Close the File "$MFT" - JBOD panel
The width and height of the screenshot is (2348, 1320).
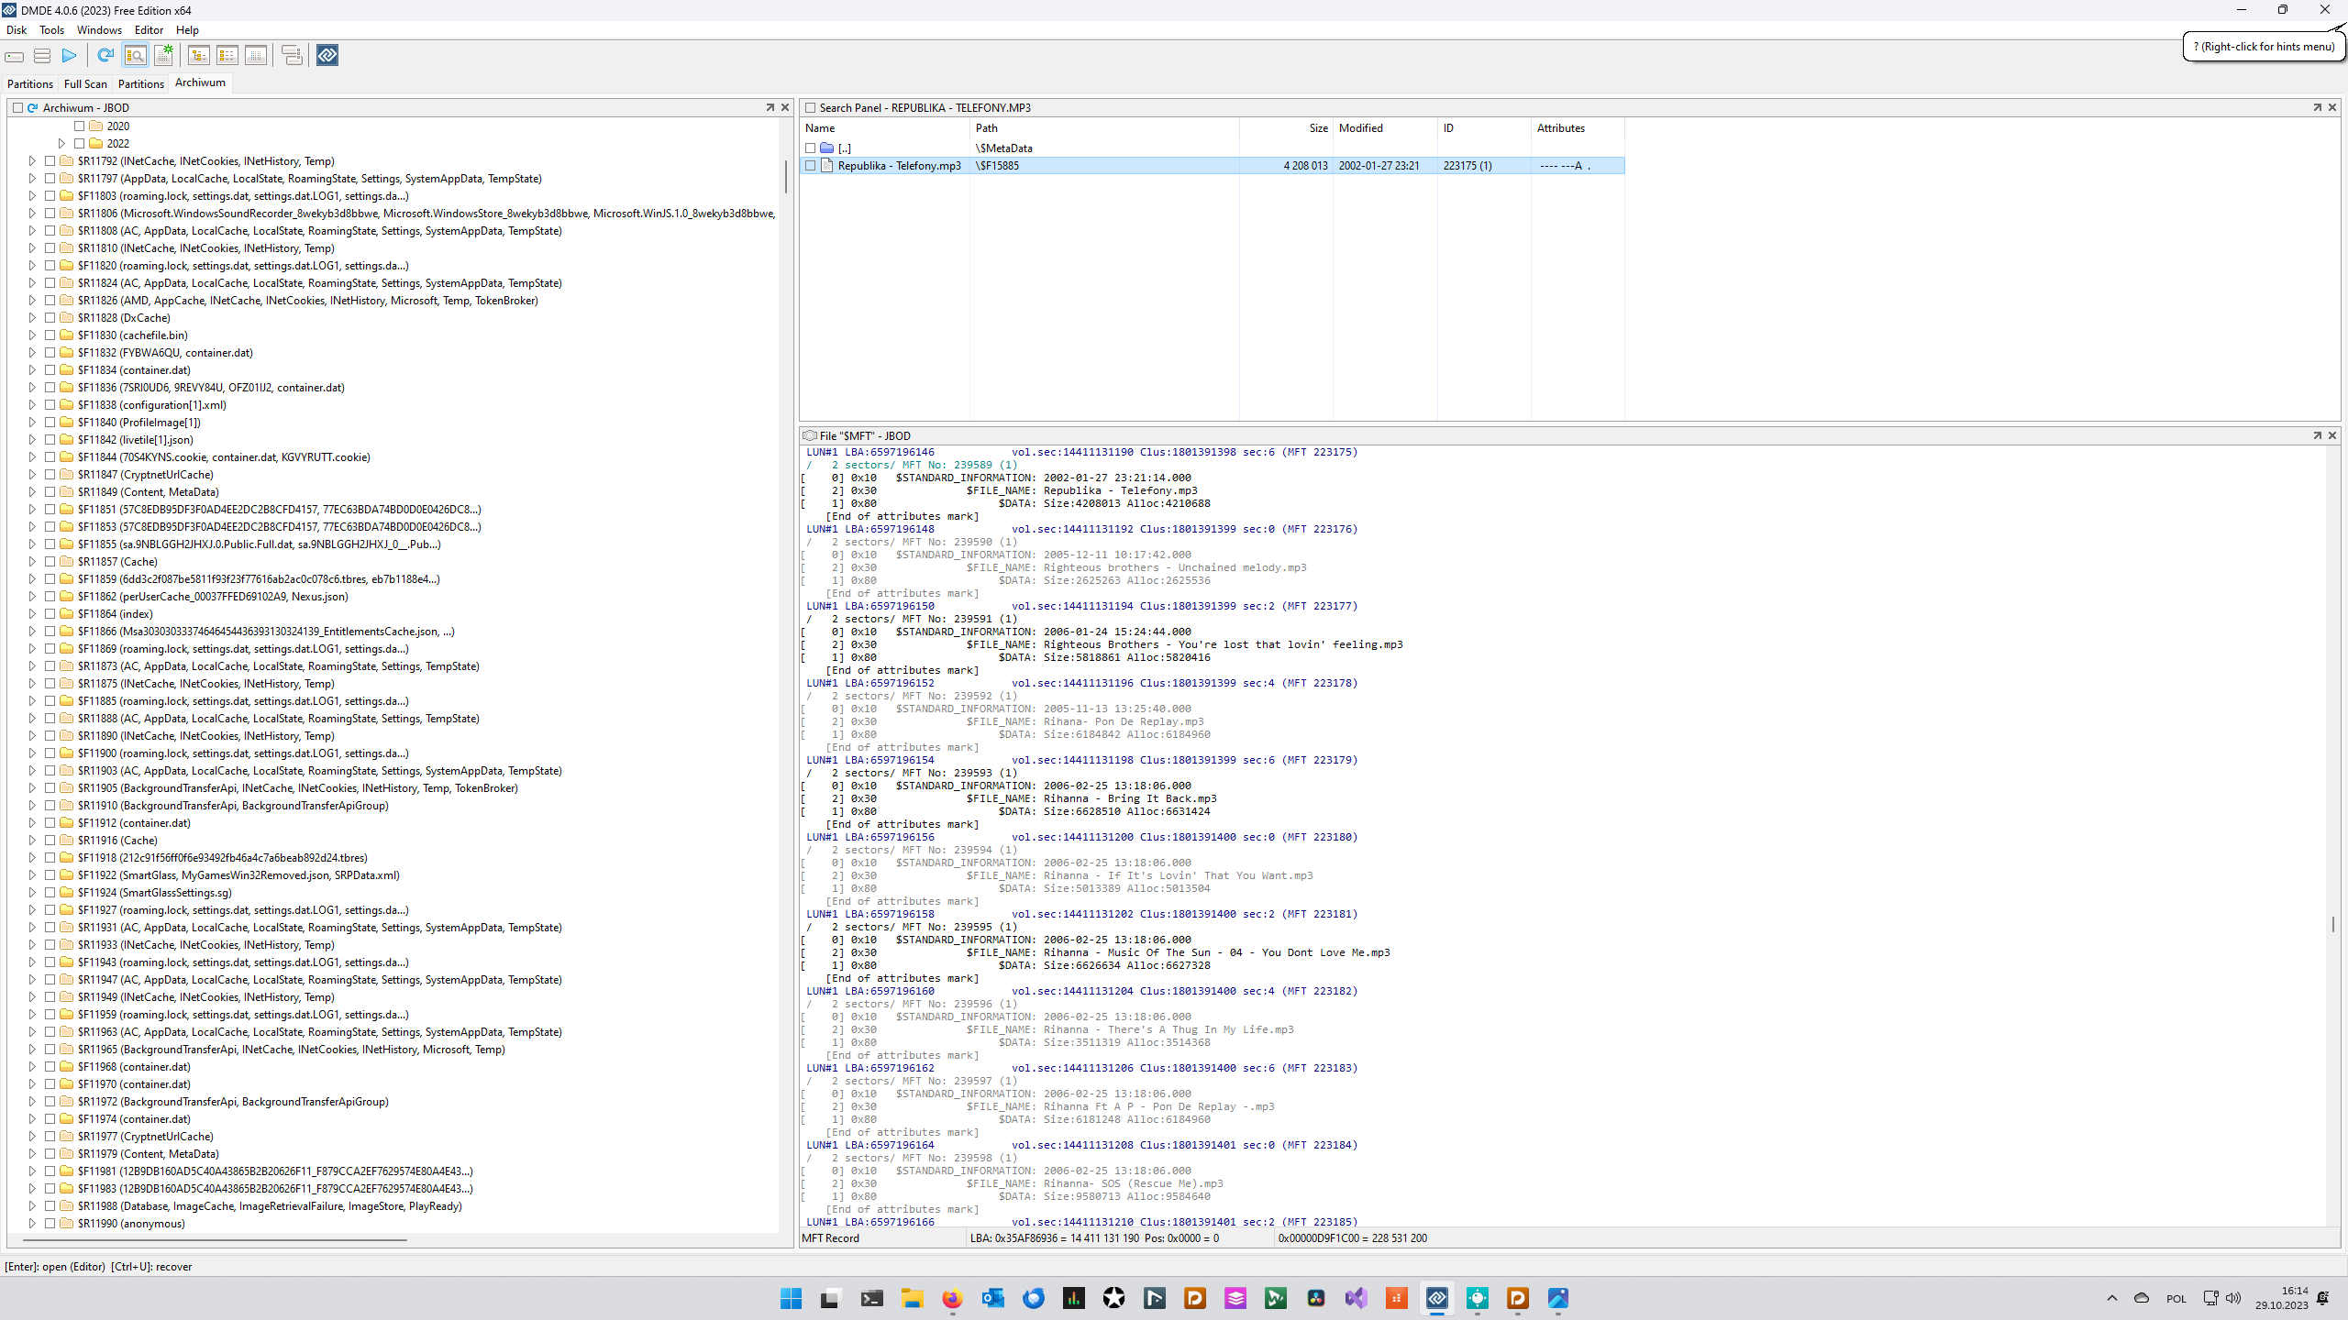pyautogui.click(x=2332, y=435)
